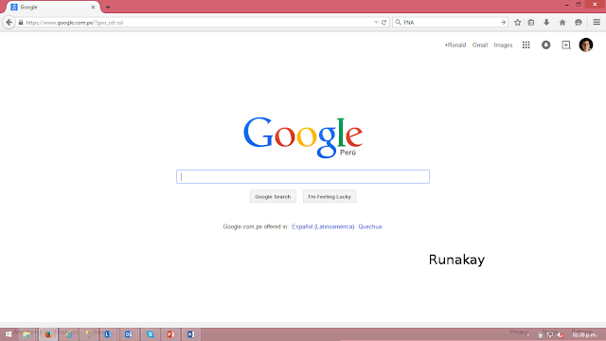Viewport: 606px width, 341px height.
Task: Close the Google tab
Action: click(93, 7)
